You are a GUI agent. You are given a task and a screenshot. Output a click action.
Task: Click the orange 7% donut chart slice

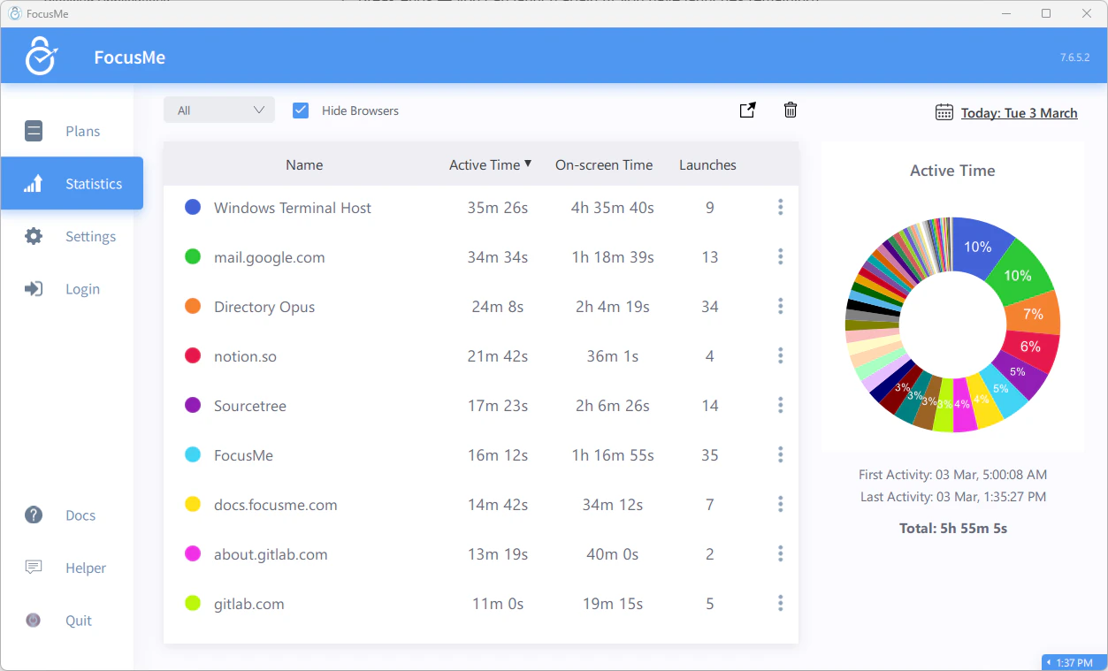[x=1033, y=314]
